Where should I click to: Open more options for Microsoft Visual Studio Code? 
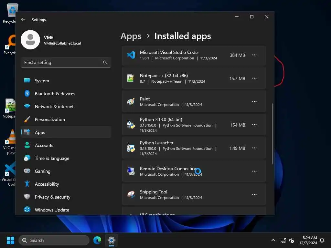(x=254, y=55)
